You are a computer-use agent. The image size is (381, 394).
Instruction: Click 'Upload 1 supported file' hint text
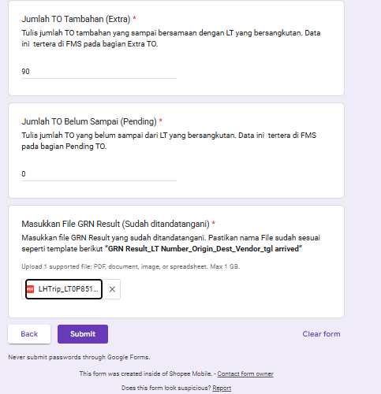pos(131,266)
